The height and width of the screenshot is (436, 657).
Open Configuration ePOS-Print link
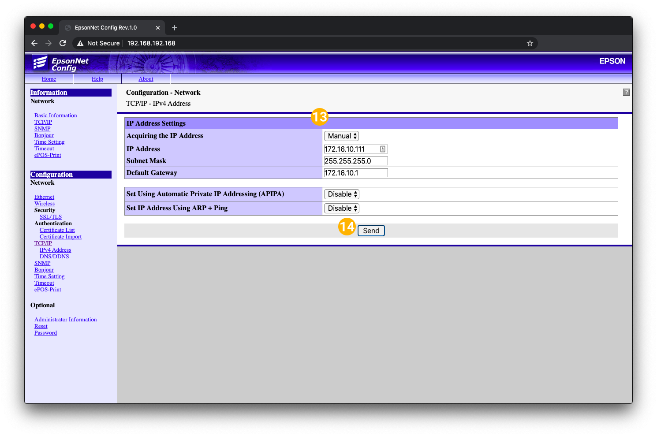coord(48,290)
